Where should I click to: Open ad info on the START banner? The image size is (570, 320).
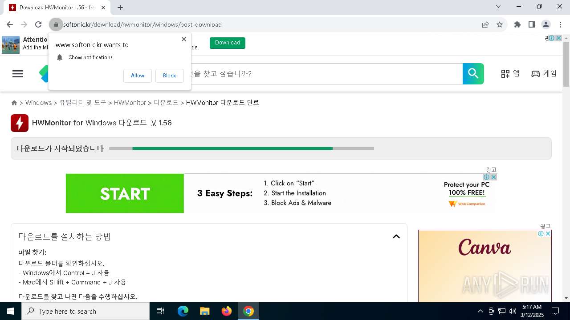[487, 177]
